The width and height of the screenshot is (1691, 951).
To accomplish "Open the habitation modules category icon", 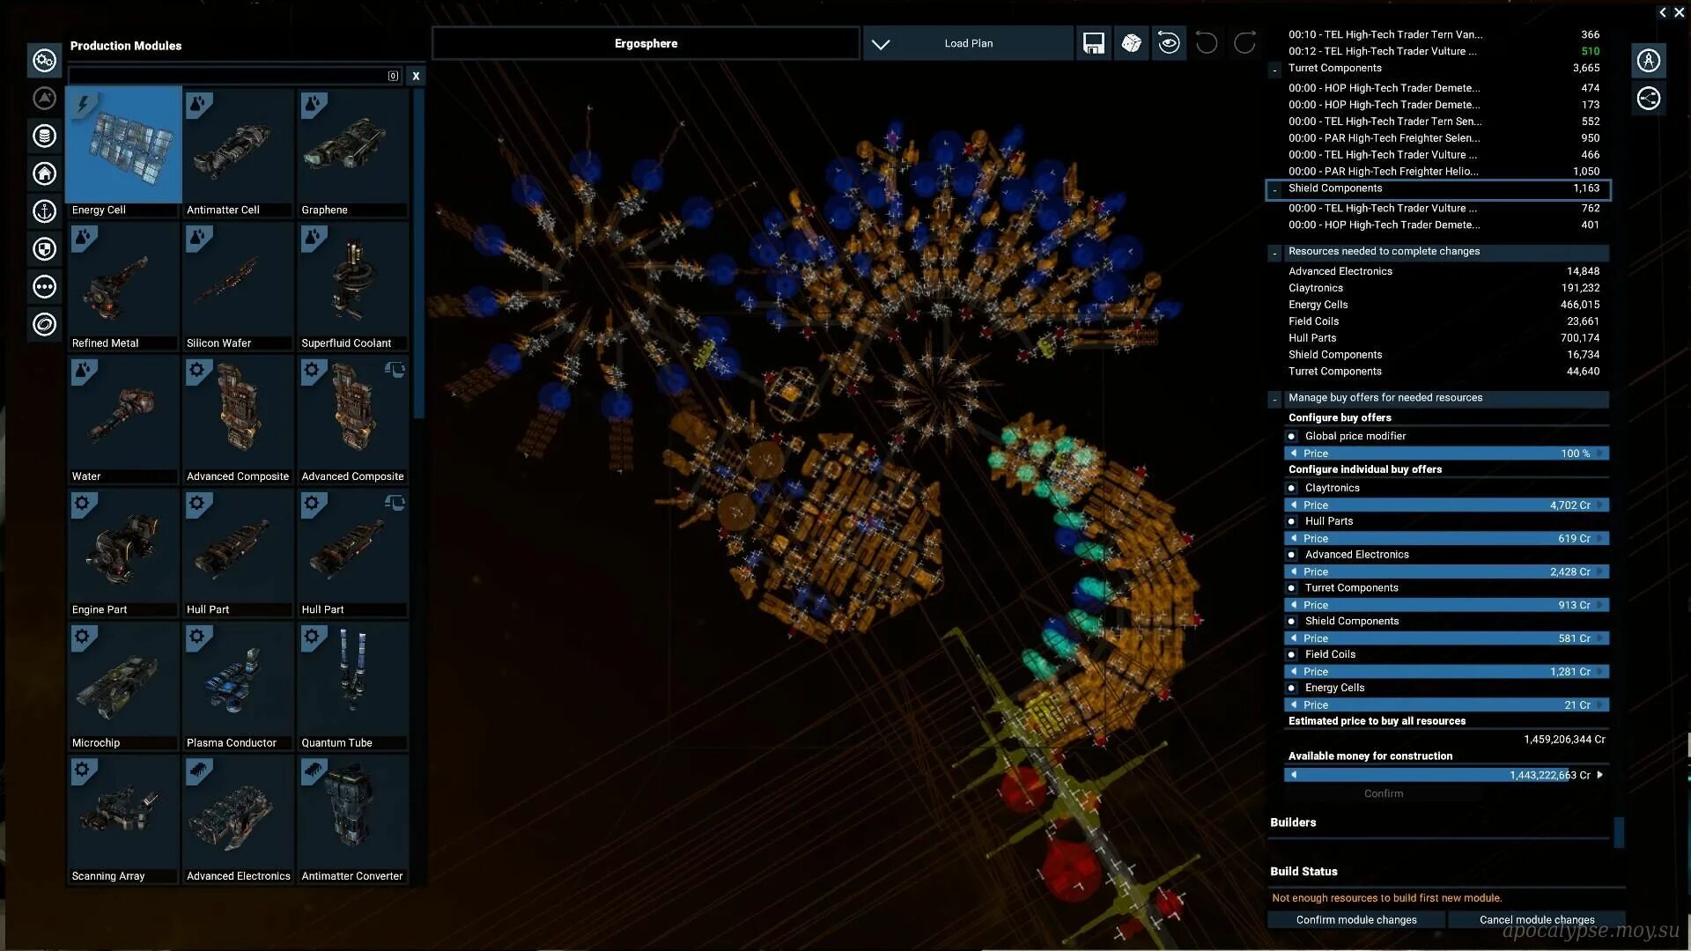I will coord(44,173).
